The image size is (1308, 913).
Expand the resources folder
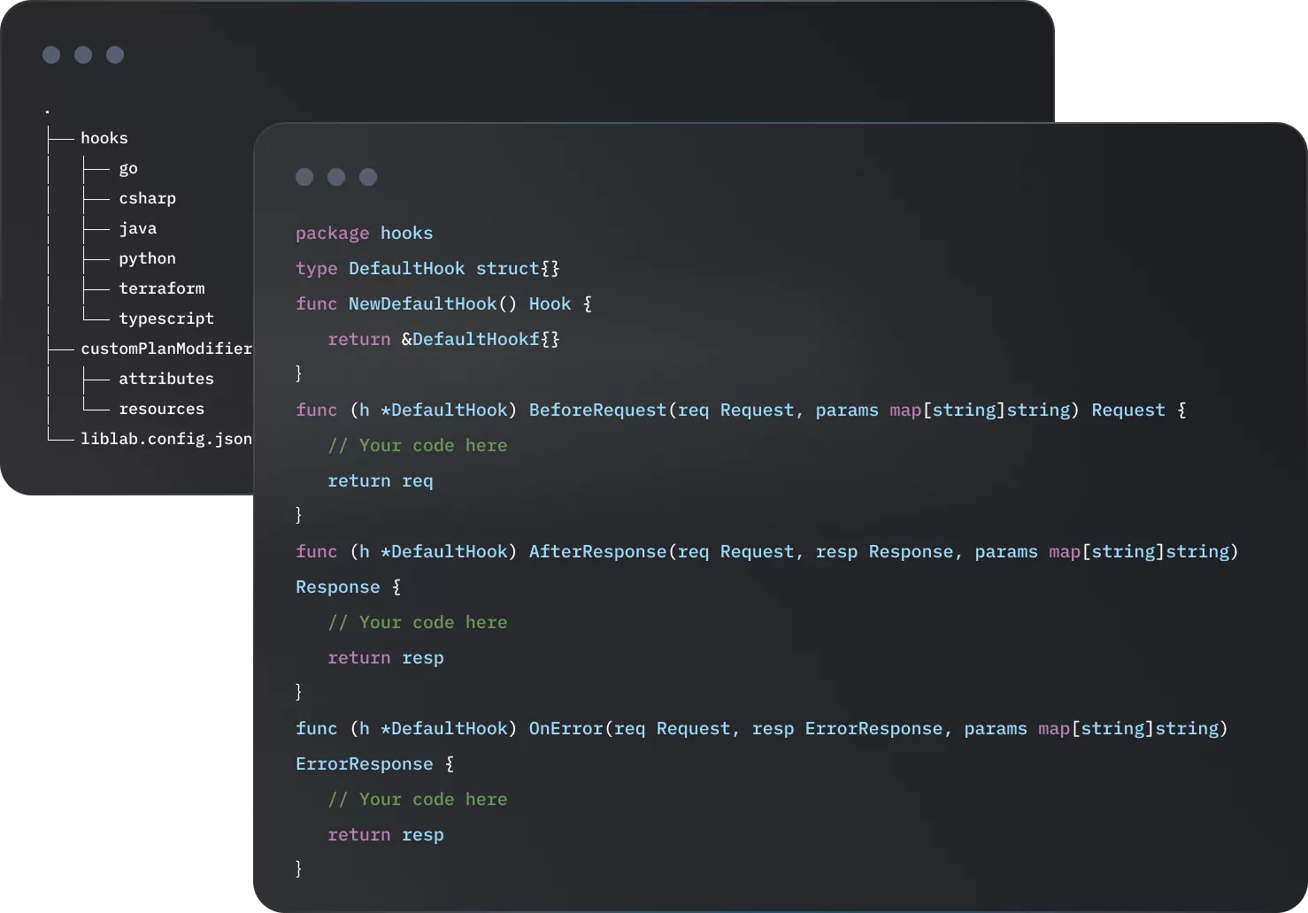coord(162,408)
